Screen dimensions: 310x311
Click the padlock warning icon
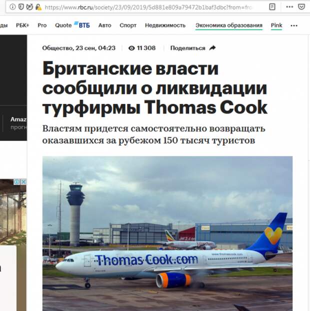click(38, 7)
